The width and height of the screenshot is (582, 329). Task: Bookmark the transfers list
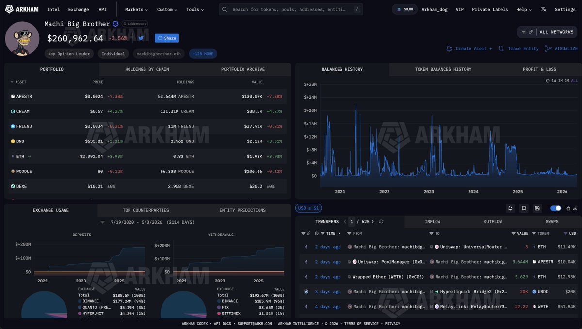[x=524, y=208]
